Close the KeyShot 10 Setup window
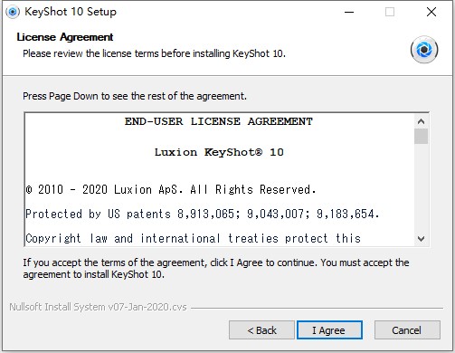Screen dimensions: 455x353 431,12
